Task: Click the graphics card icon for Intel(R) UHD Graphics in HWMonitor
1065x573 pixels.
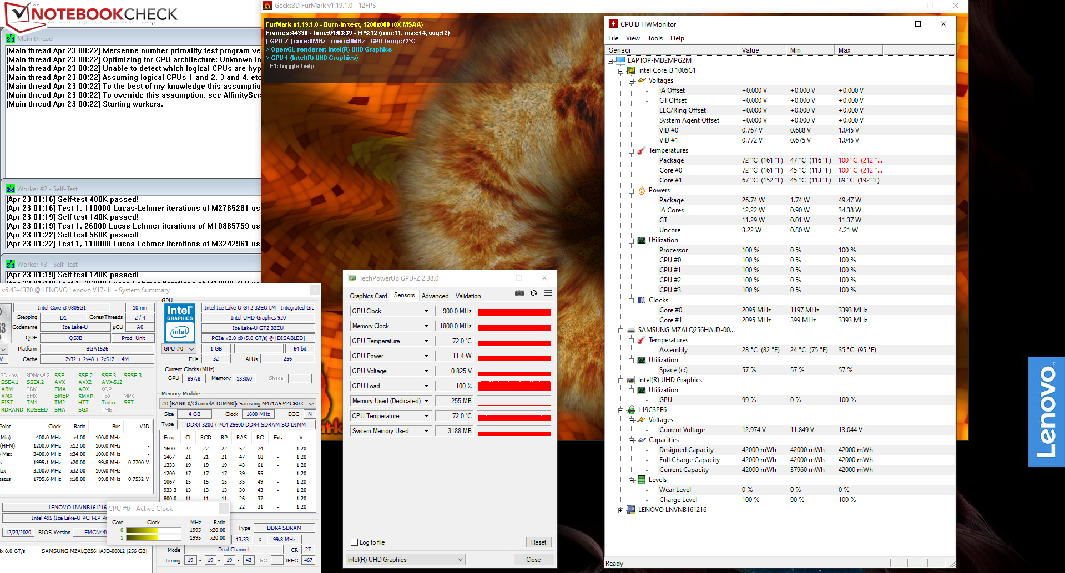Action: click(630, 380)
